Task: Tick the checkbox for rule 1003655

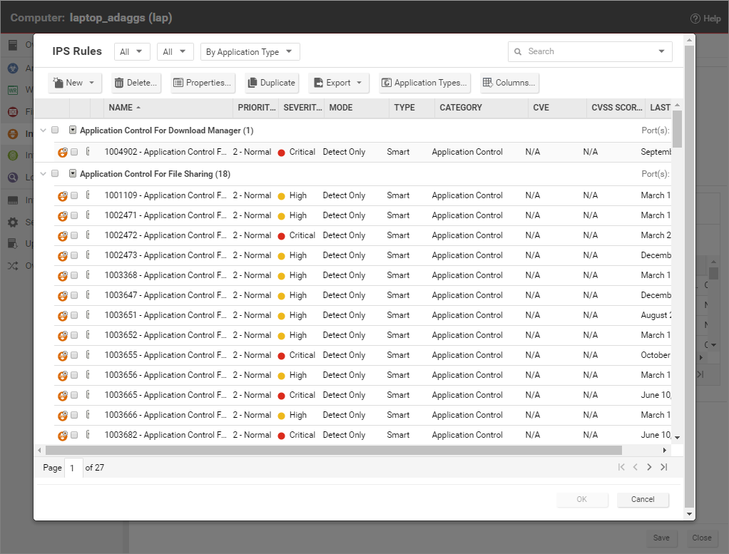Action: (x=74, y=355)
